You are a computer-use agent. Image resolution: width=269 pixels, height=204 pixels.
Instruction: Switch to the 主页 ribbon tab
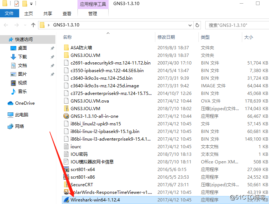point(29,13)
